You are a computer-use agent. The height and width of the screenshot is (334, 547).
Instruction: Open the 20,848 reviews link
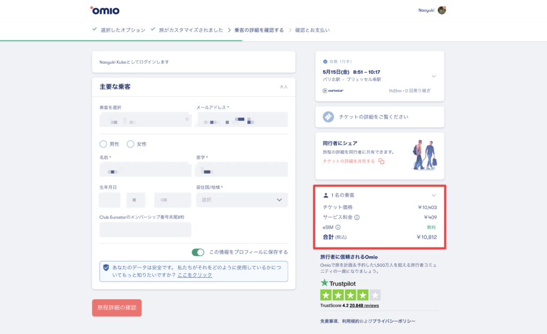pyautogui.click(x=364, y=306)
